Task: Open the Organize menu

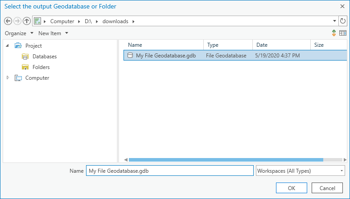Action: pos(19,33)
